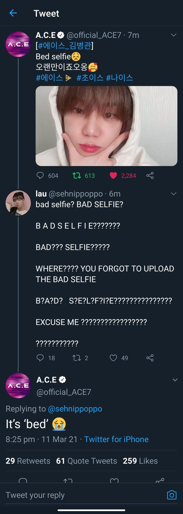Screen dimensions: 183x514
Task: Open the #에이스_김병관 hashtag
Action: click(x=64, y=46)
